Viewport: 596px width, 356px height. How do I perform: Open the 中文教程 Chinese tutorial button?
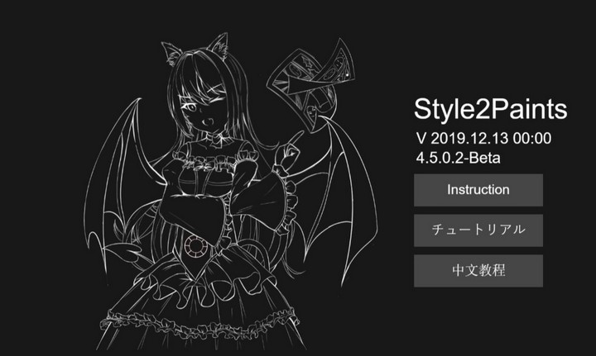point(478,271)
